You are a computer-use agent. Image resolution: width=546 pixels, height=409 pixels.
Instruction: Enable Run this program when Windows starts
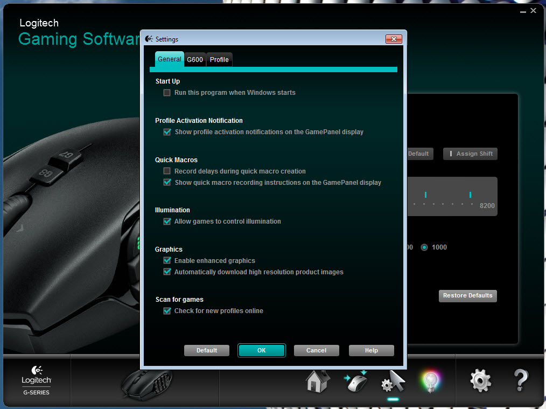pos(167,93)
